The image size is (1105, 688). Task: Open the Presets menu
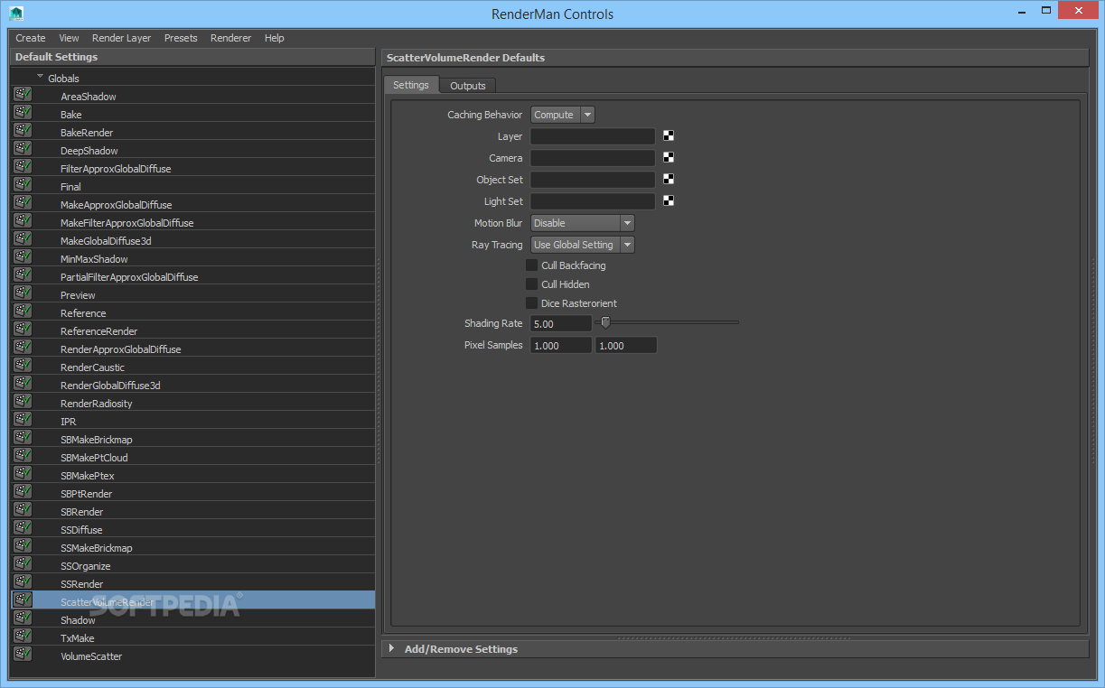tap(181, 38)
